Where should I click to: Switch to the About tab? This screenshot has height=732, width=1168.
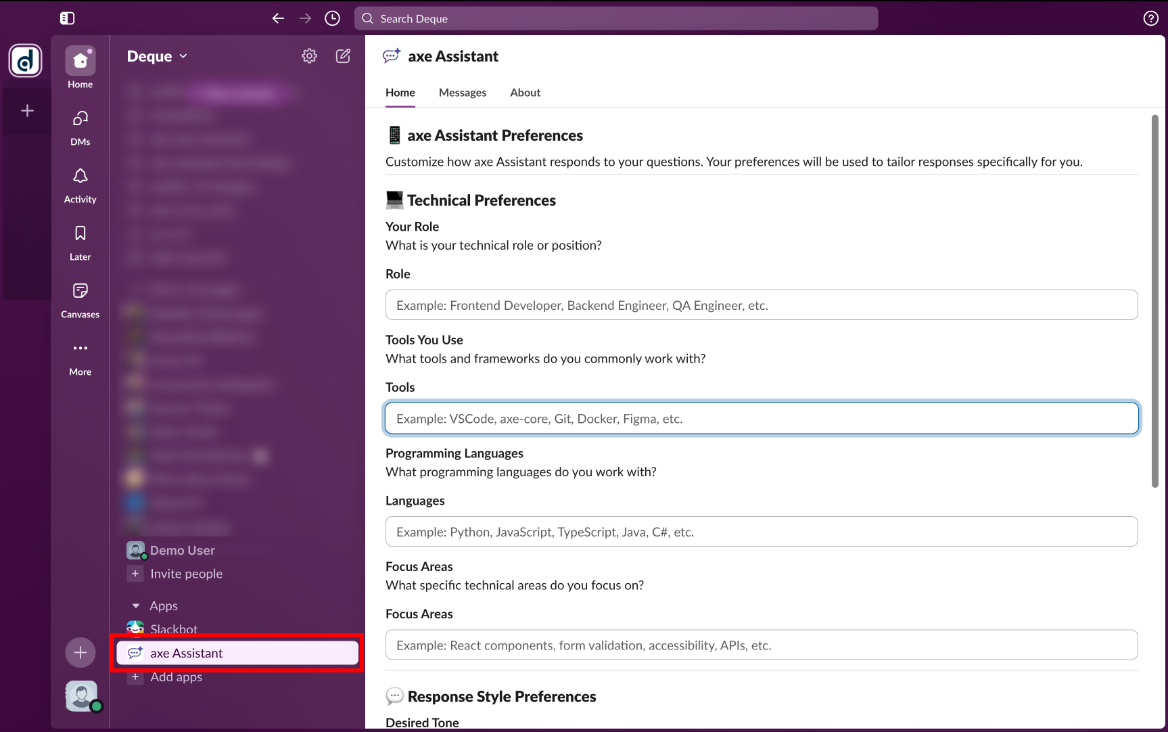[x=525, y=93]
